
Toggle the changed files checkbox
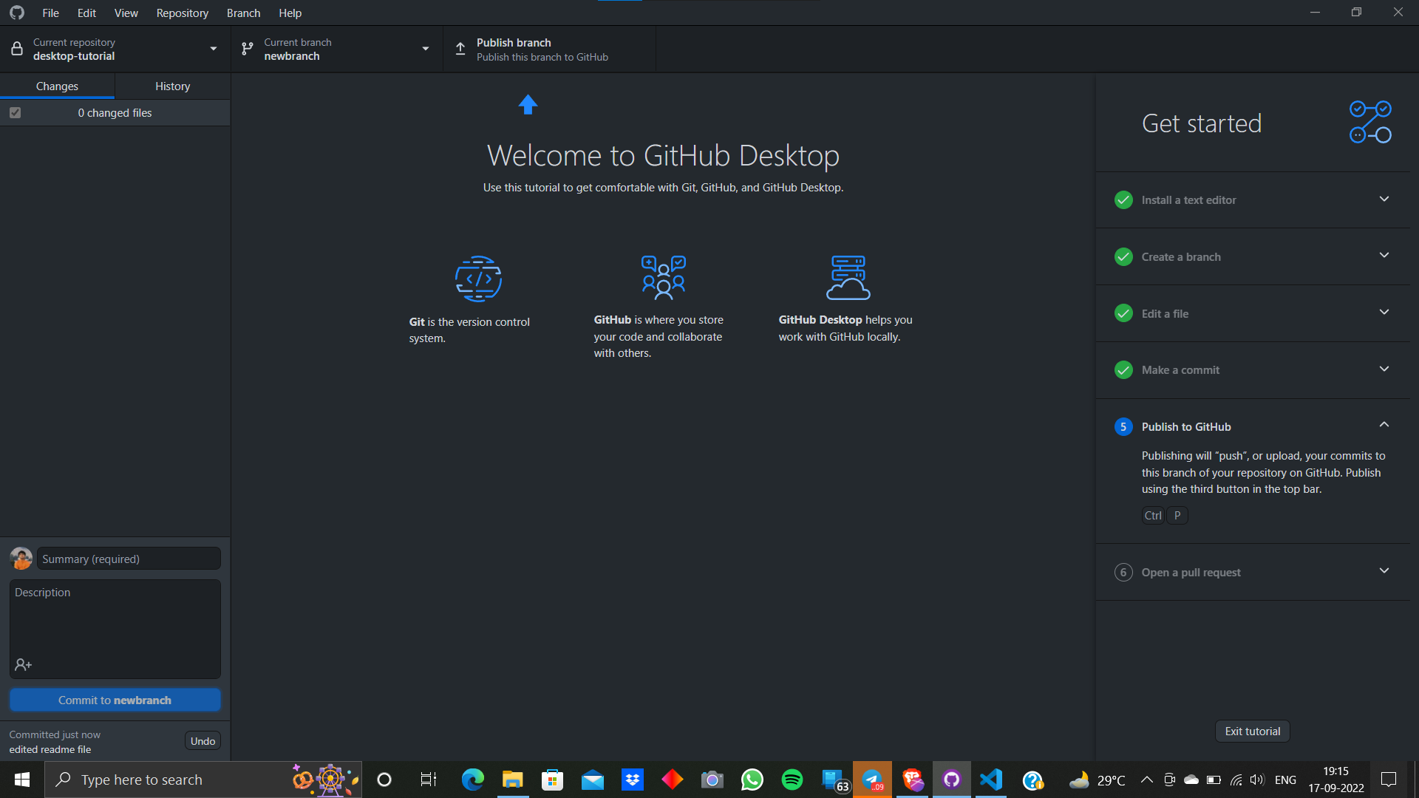15,112
